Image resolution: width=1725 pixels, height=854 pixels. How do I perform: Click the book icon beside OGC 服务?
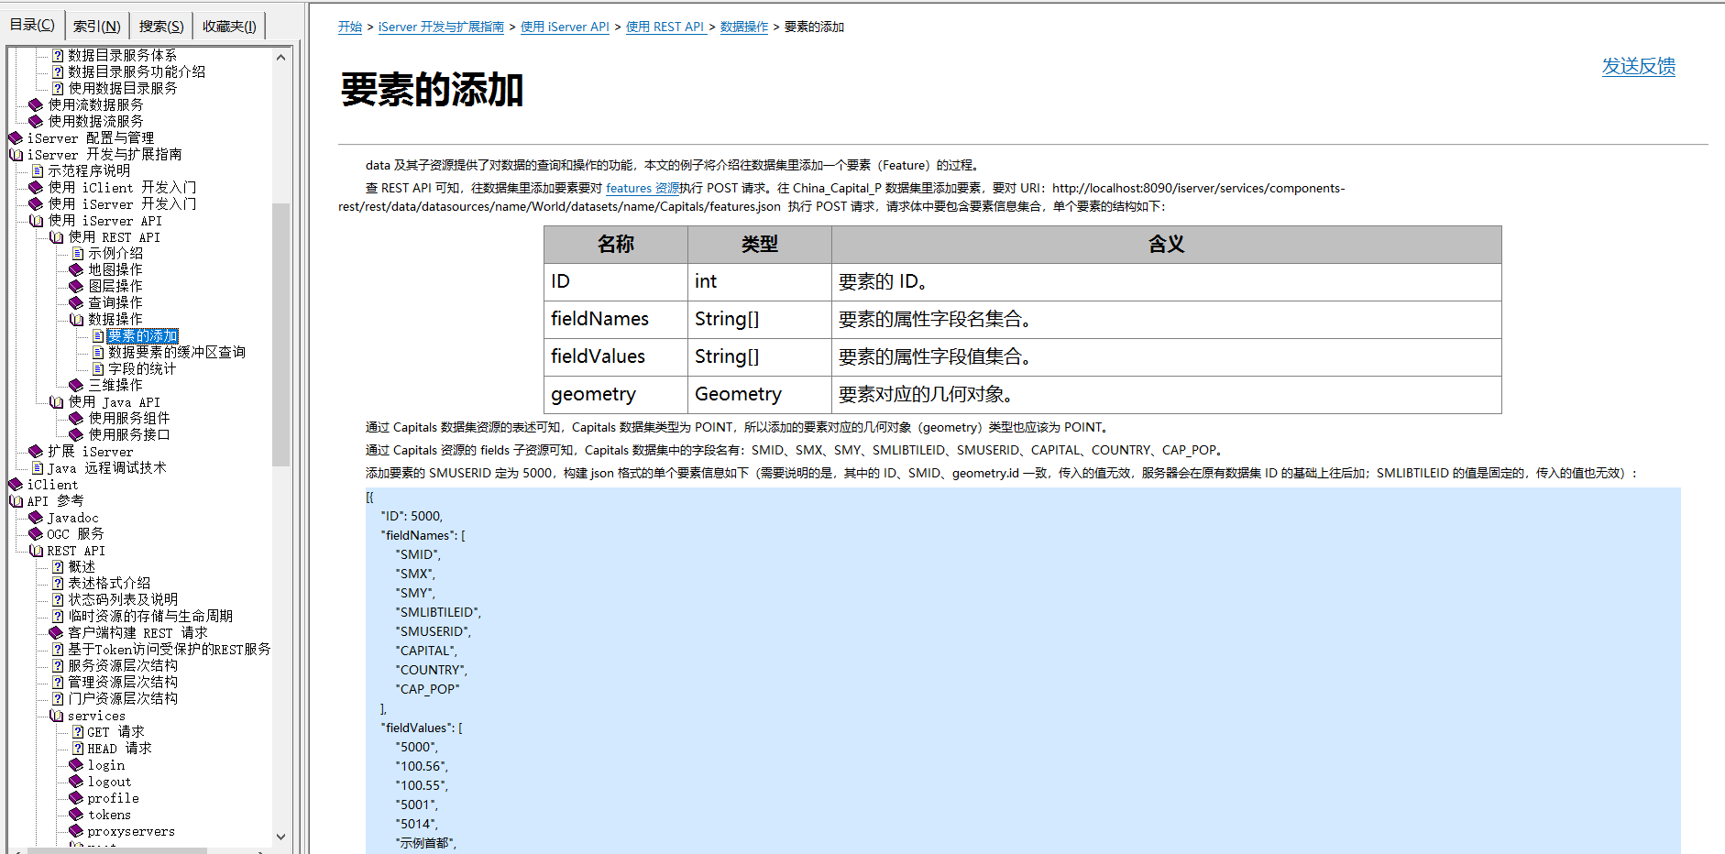(37, 534)
